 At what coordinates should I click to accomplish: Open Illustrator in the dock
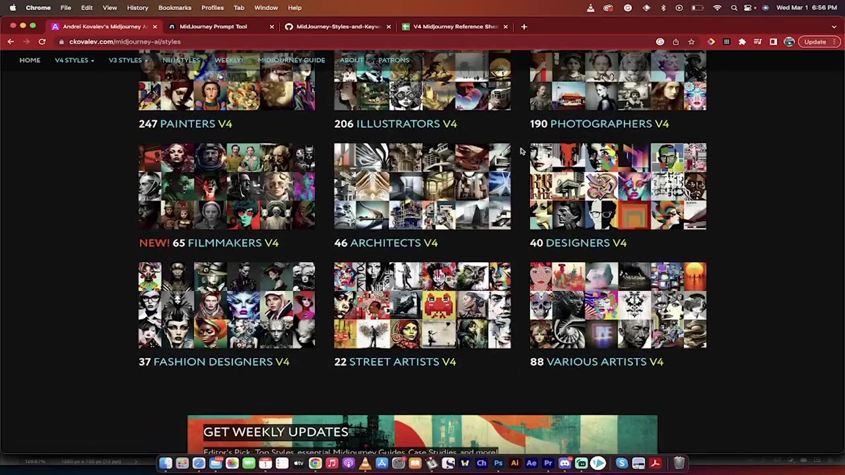515,463
